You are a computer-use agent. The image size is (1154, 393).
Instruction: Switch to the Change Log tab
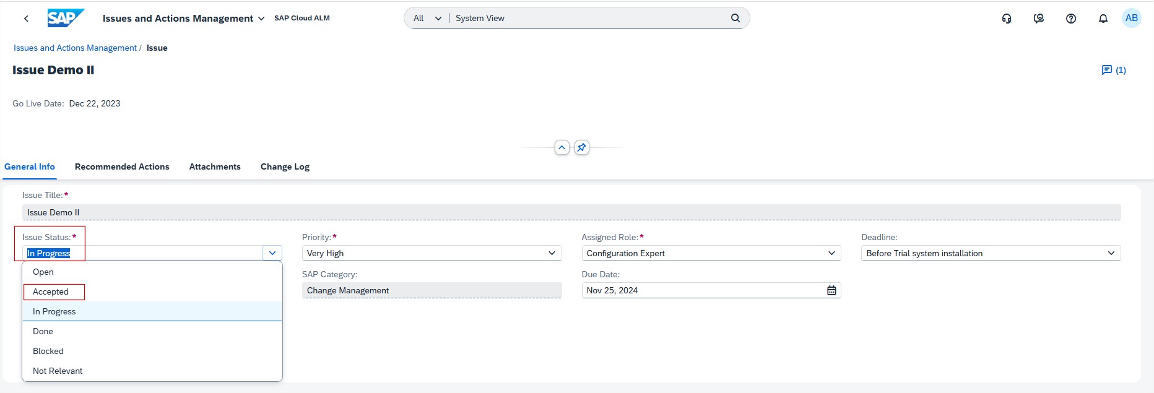coord(285,166)
